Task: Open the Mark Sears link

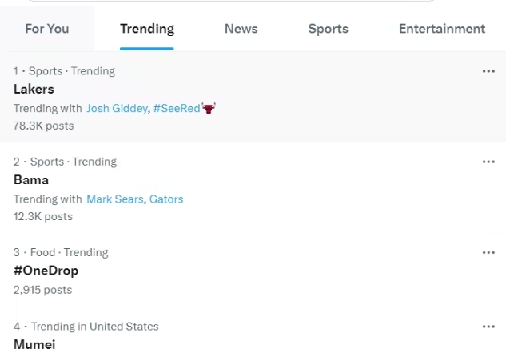Action: pos(115,199)
